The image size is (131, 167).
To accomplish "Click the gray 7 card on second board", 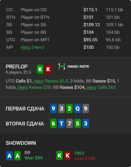I will 69,123.
